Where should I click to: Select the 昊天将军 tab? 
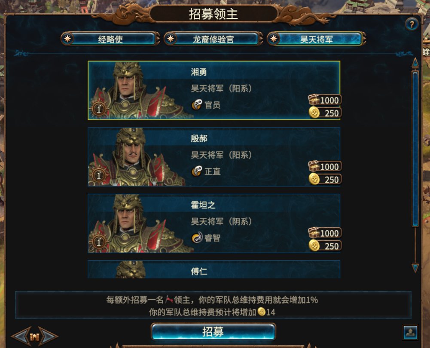317,39
